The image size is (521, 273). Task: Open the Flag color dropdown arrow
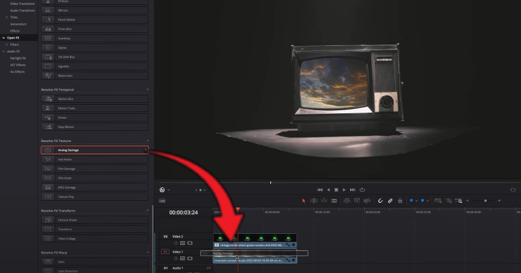[x=416, y=201]
